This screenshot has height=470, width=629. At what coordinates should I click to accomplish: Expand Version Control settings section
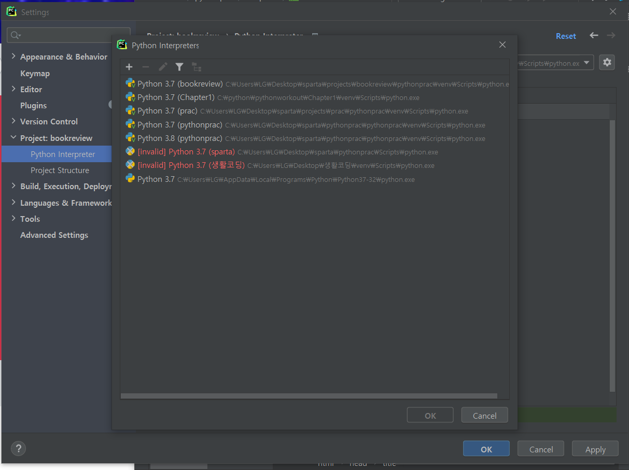[x=13, y=121]
